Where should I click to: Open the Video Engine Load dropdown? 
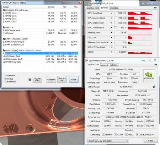point(111,47)
